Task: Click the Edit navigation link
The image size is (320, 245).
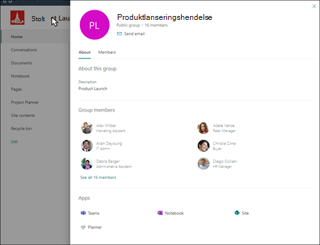Action: pyautogui.click(x=14, y=142)
